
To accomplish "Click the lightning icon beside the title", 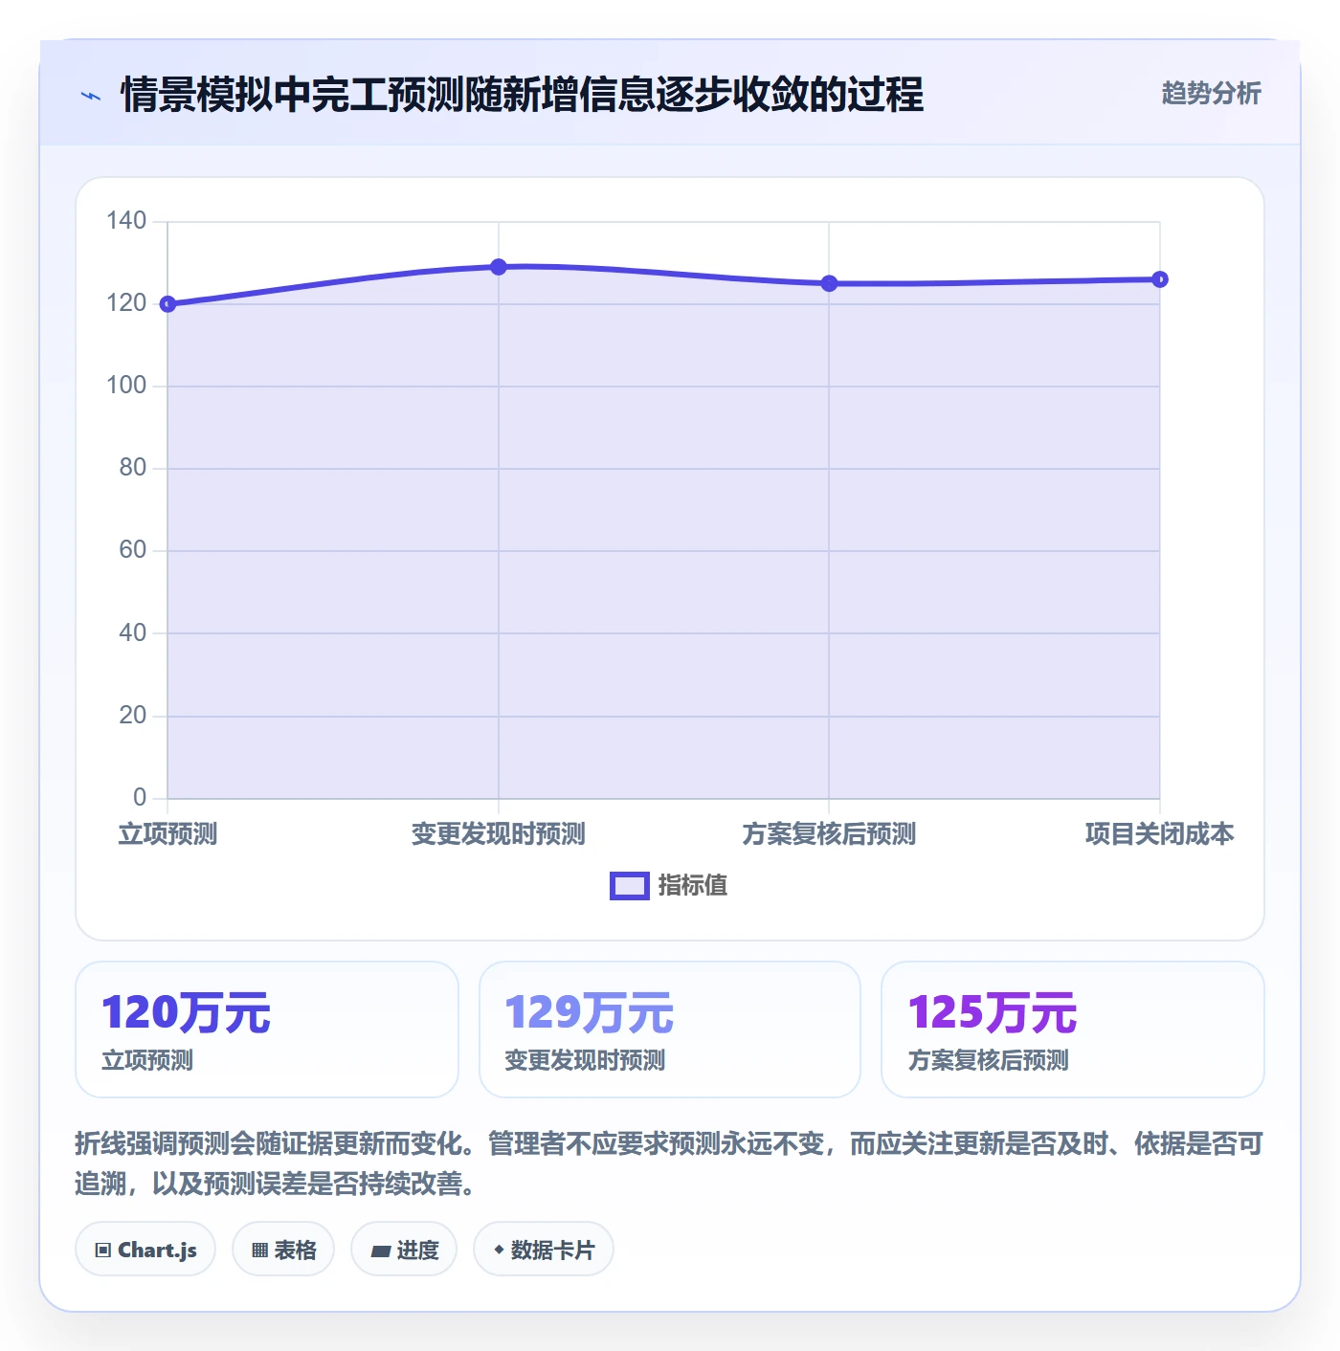I will click(x=91, y=96).
